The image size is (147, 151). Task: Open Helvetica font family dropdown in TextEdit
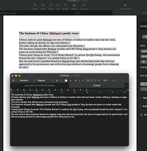pos(27,81)
